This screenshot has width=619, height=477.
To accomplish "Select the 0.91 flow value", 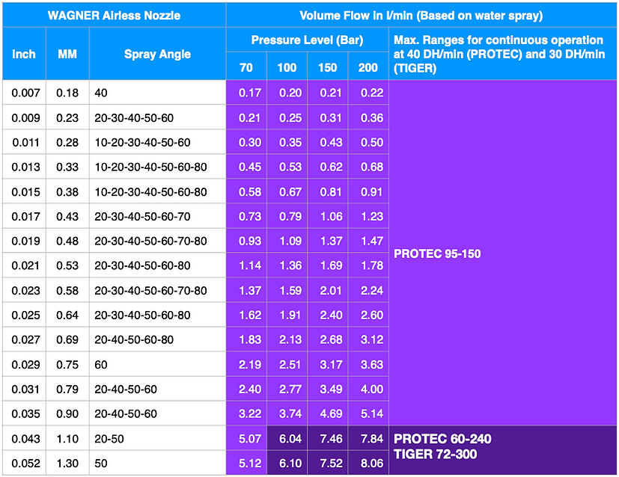I will point(368,191).
